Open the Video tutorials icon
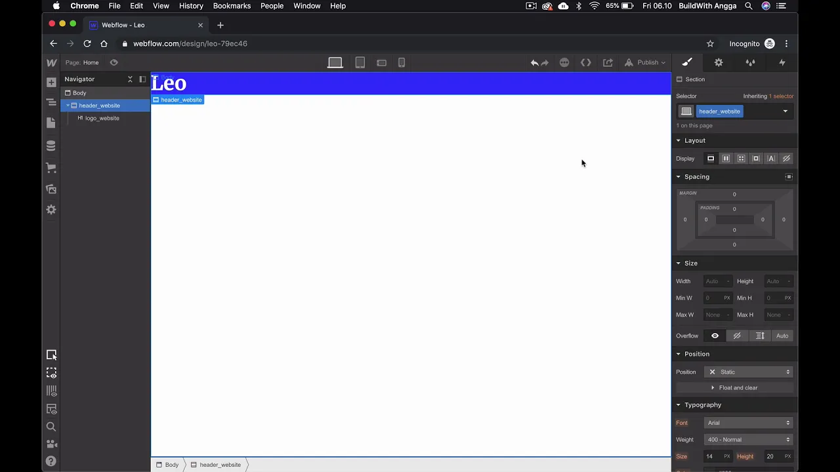The image size is (840, 472). 51,444
